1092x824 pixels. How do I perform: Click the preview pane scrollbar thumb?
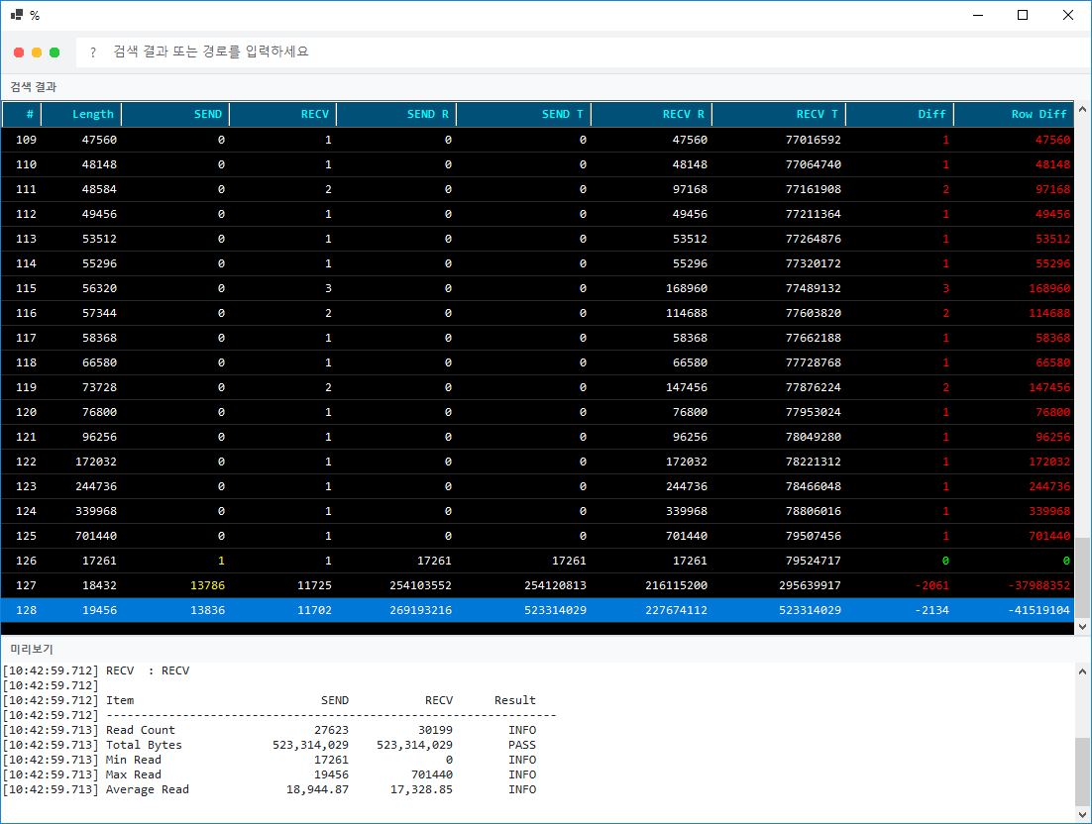point(1082,772)
